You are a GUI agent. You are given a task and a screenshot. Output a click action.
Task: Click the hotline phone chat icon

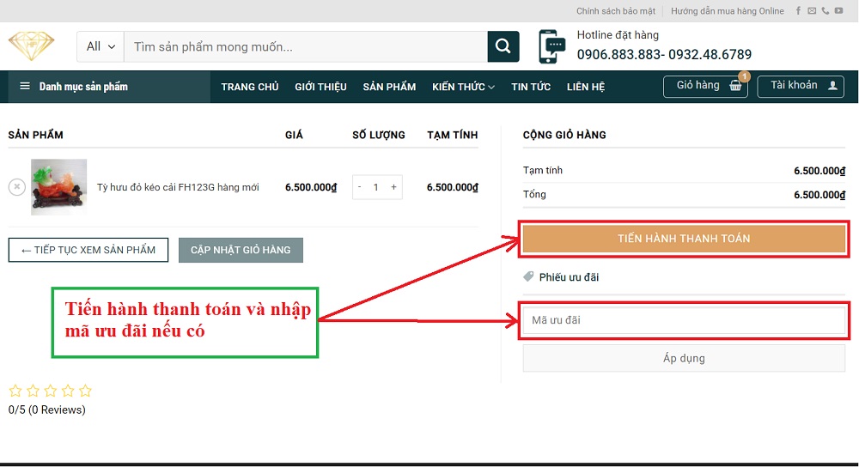(x=551, y=46)
